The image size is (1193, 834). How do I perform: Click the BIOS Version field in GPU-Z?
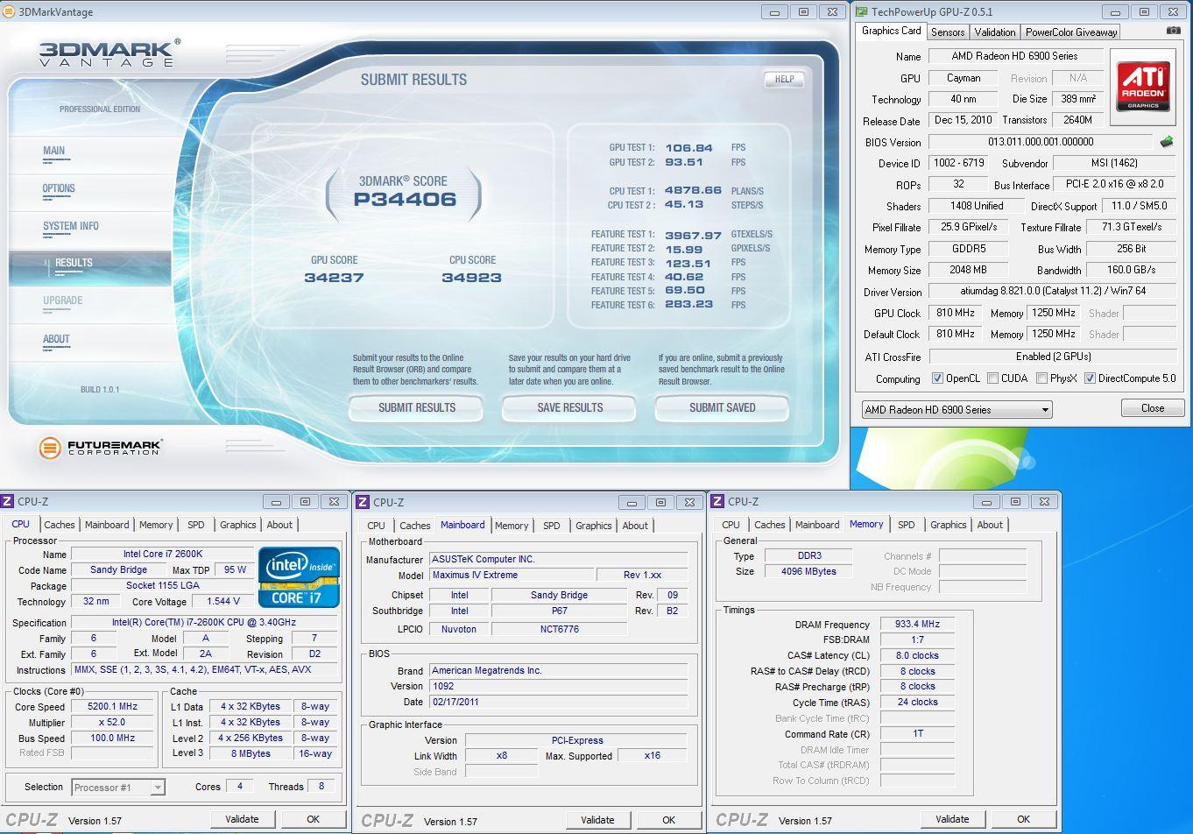pos(1041,142)
